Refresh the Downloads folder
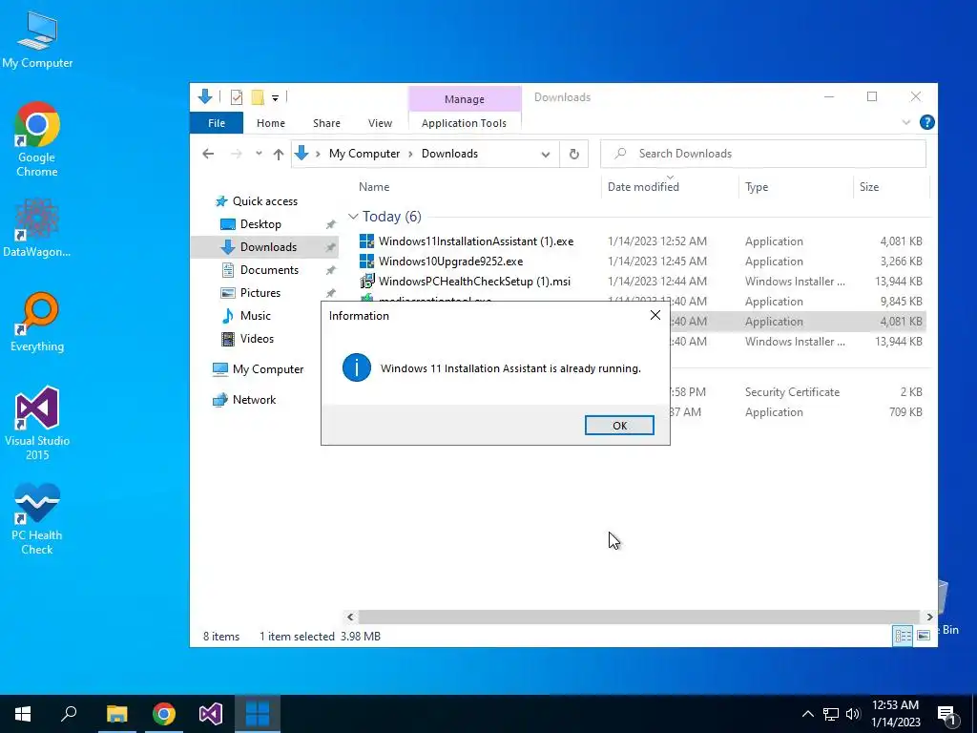Image resolution: width=977 pixels, height=733 pixels. (573, 154)
